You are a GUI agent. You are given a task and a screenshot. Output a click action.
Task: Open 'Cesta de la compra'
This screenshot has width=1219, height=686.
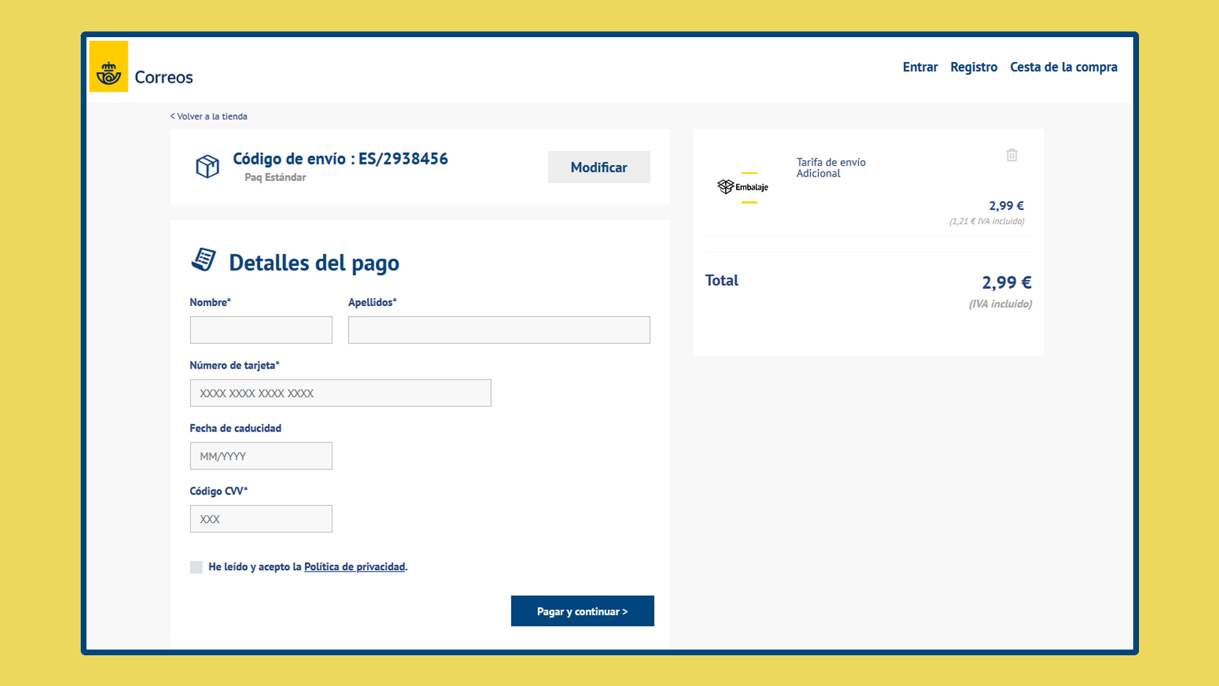1063,66
